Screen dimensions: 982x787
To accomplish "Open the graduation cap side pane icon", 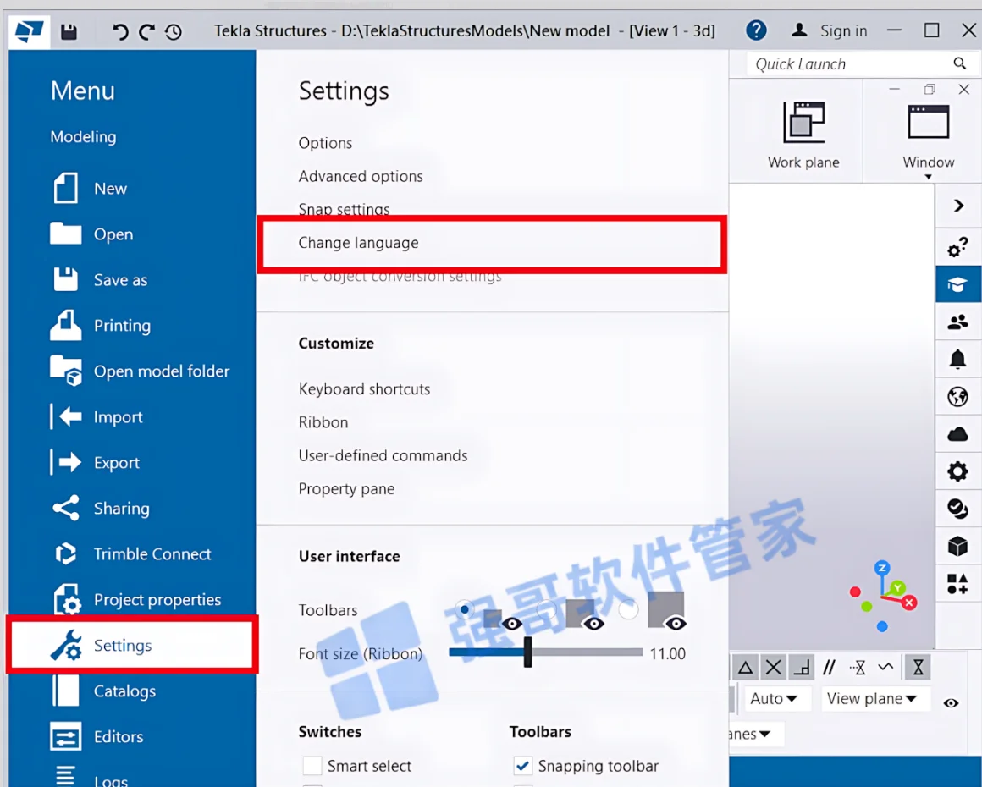I will [x=957, y=285].
